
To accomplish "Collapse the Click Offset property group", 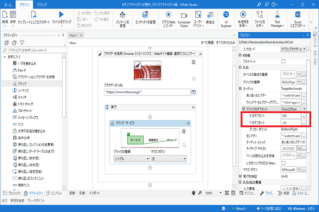I will tap(243, 109).
